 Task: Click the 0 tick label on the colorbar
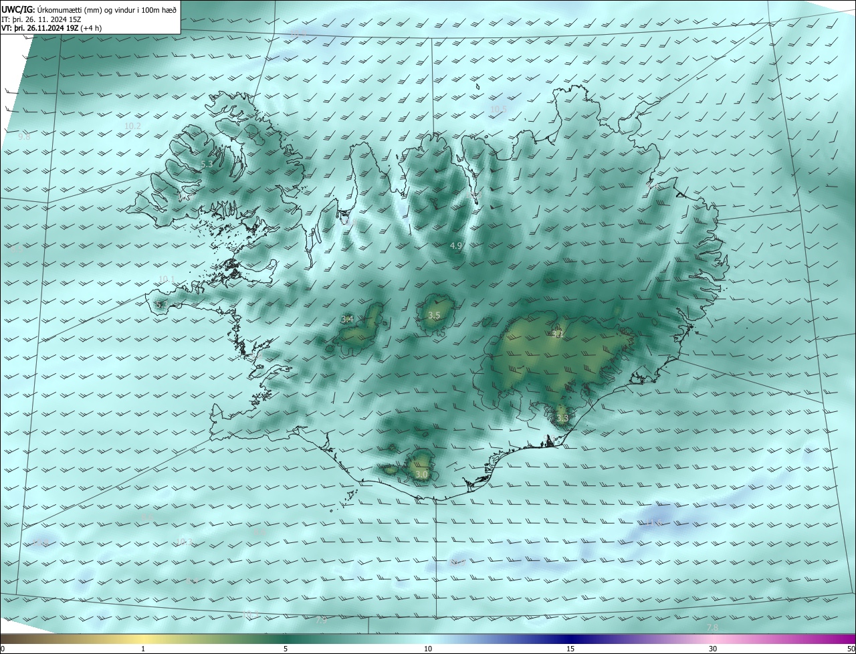point(2,649)
